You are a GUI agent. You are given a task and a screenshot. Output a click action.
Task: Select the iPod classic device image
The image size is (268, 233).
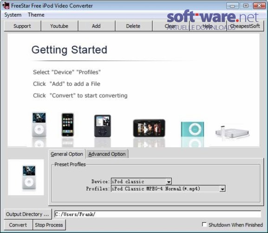pos(39,124)
